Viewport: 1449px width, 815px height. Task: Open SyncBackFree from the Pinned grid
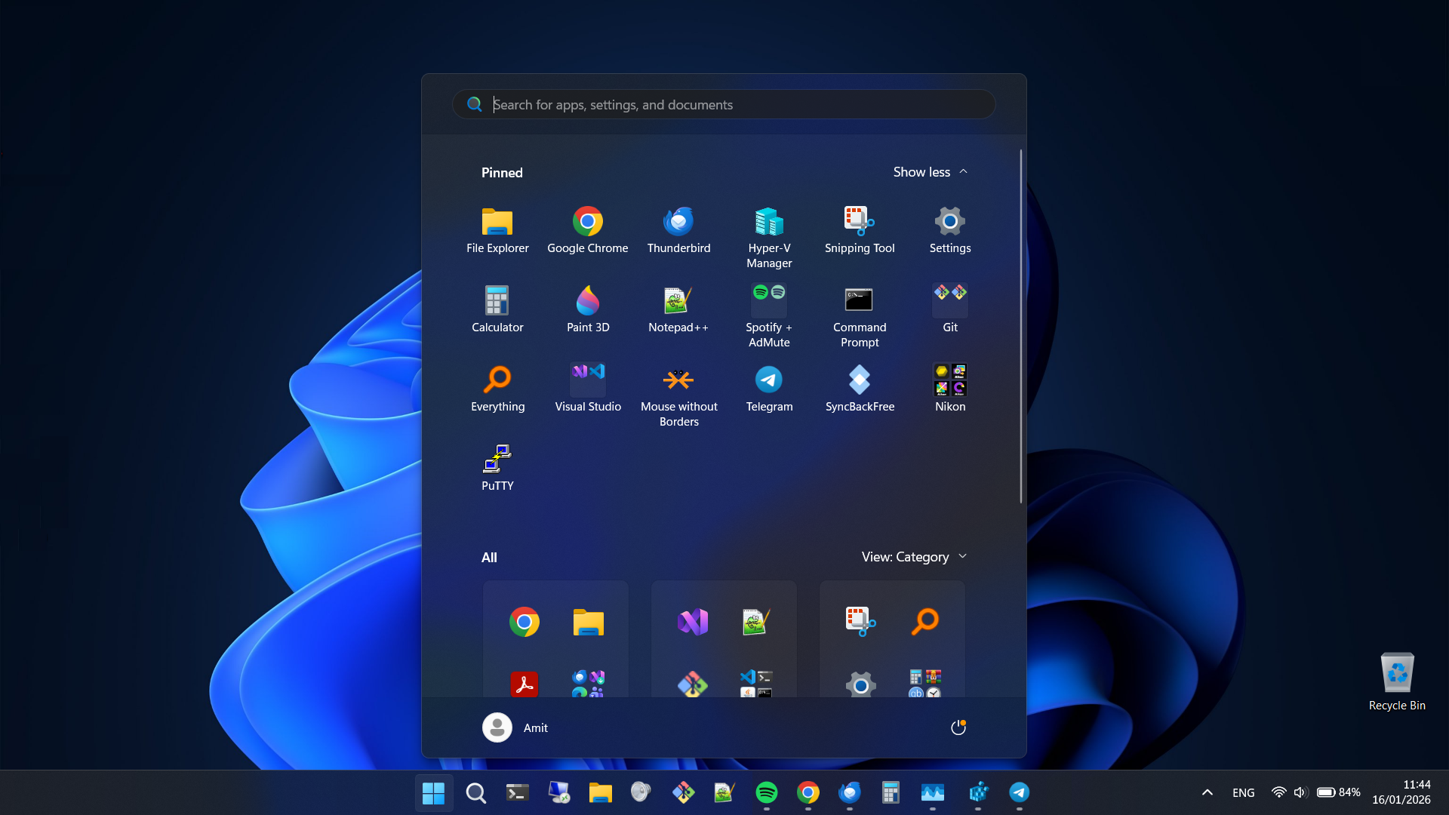pyautogui.click(x=860, y=389)
